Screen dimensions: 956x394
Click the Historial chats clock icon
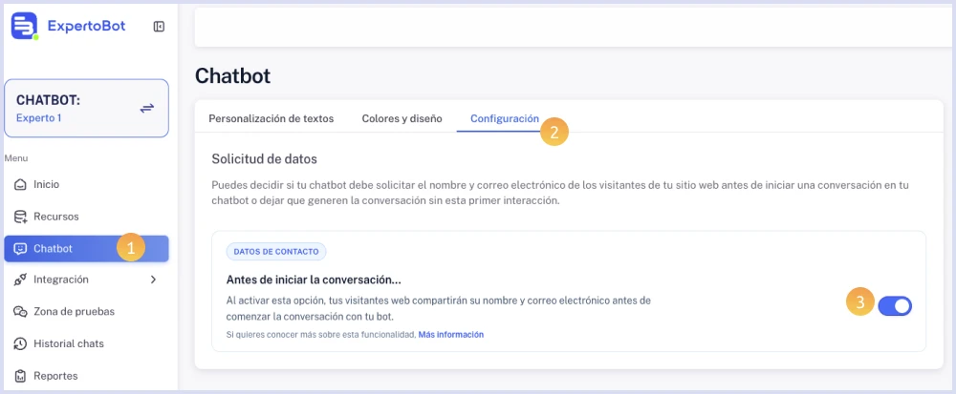[x=20, y=343]
